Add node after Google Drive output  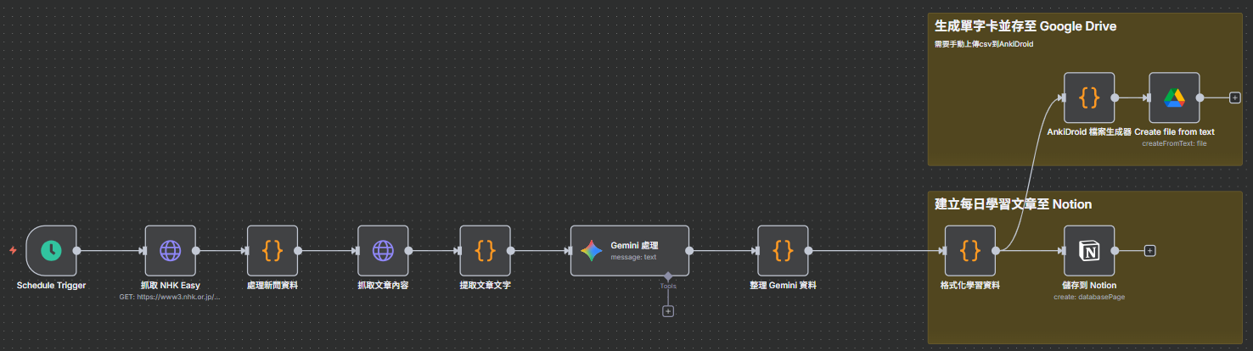click(1234, 97)
